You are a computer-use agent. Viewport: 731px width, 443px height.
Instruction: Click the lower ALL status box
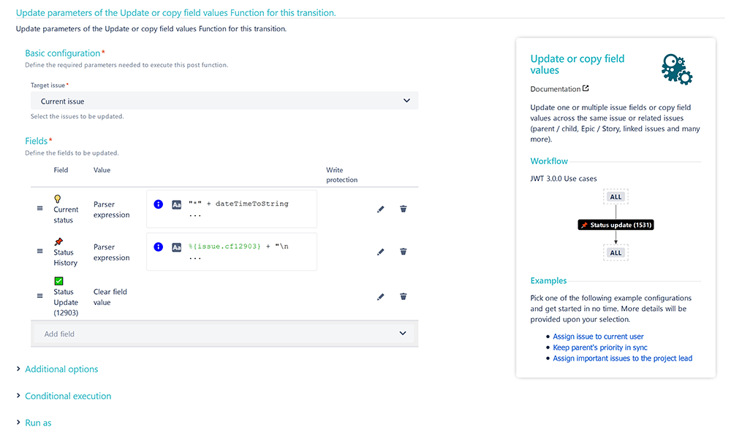616,253
